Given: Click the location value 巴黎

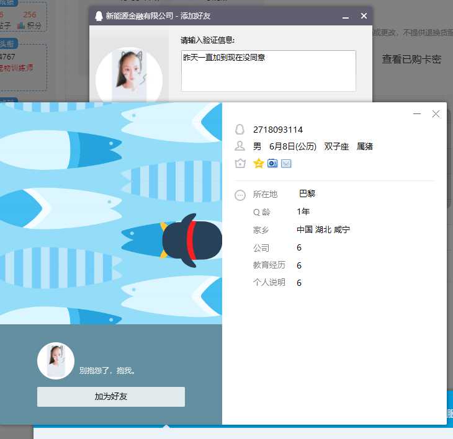Looking at the screenshot, I should click(x=307, y=193).
